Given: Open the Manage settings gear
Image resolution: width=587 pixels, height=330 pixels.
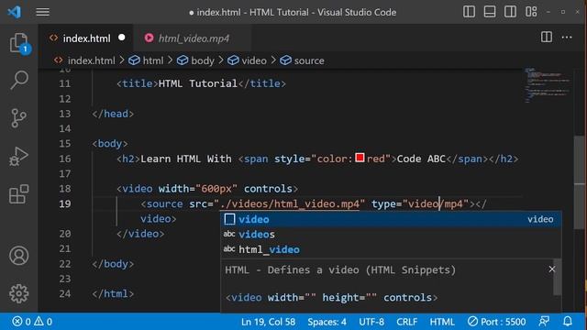Looking at the screenshot, I should tap(18, 293).
